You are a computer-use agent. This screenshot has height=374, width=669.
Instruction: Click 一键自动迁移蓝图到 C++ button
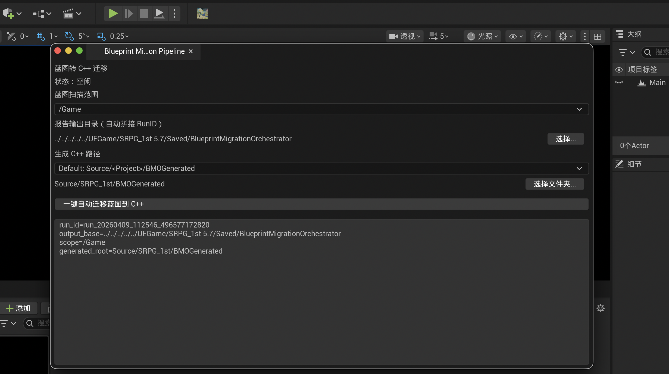[321, 204]
